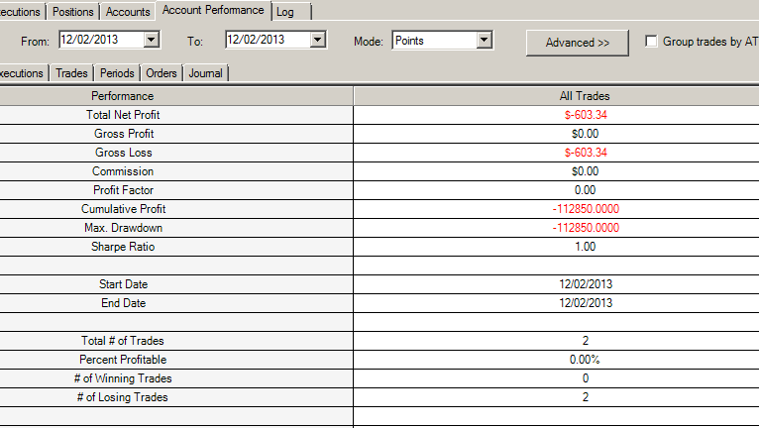Click the From date input field
This screenshot has width=759, height=428.
point(101,41)
